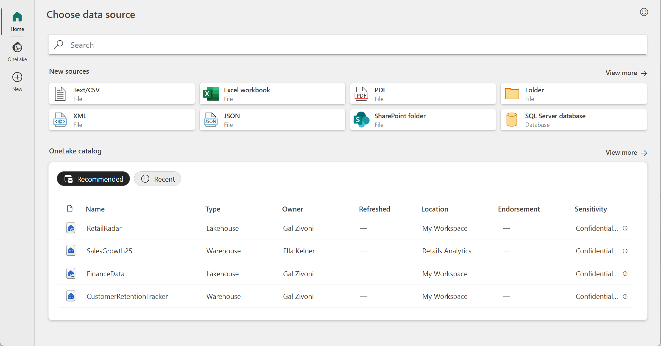Viewport: 661px width, 346px height.
Task: Show sensitivity info for FinanceData row
Action: (625, 274)
